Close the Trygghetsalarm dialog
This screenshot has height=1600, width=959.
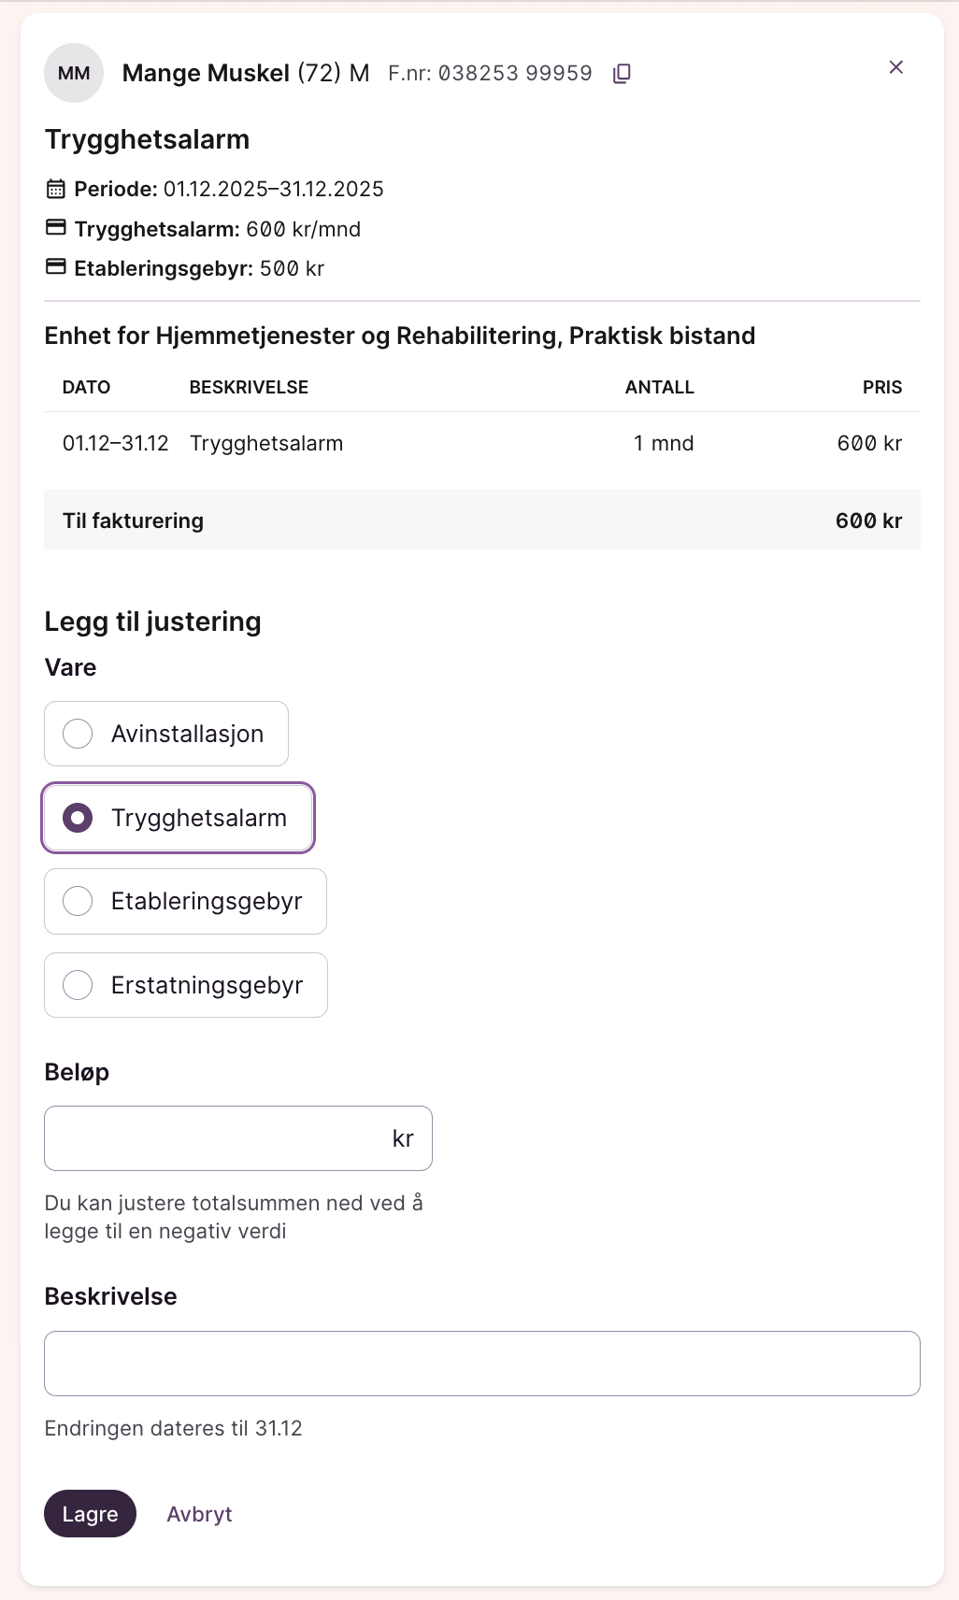pos(895,67)
